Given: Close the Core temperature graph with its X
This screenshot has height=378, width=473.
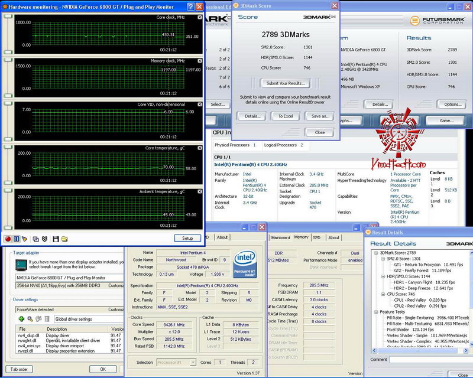Looking at the screenshot, I should pyautogui.click(x=200, y=148).
